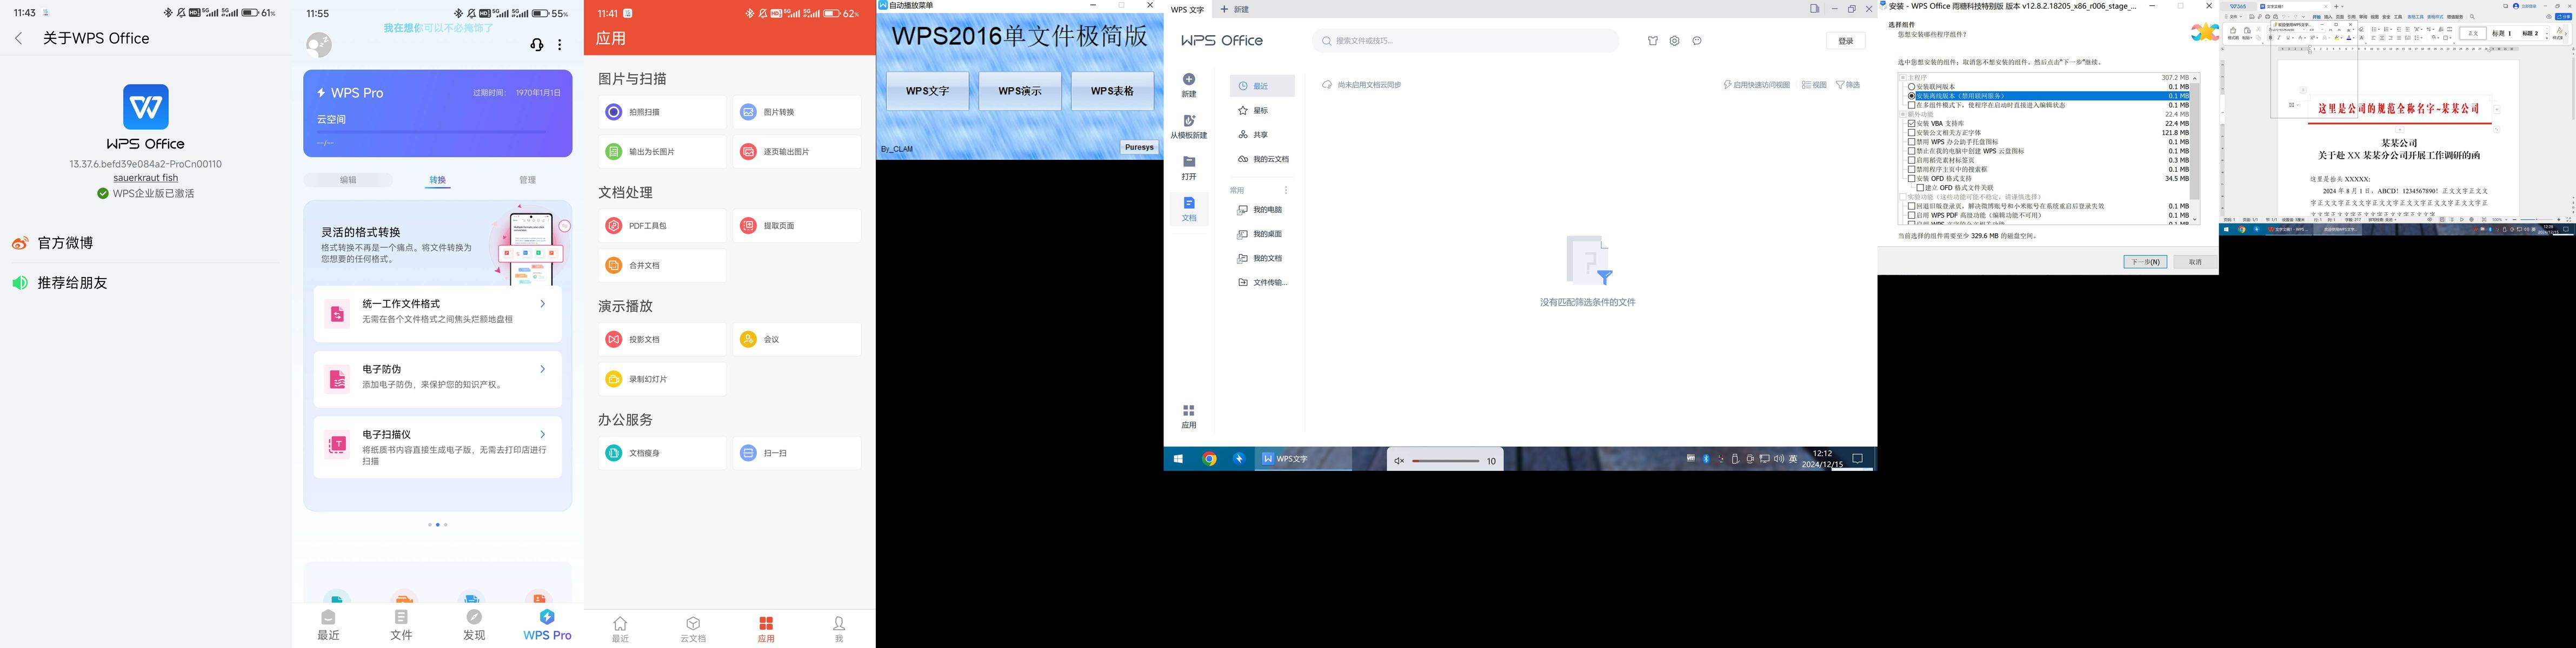Launch WPS演示 from 极简版 menu
The width and height of the screenshot is (2576, 648).
(1020, 91)
